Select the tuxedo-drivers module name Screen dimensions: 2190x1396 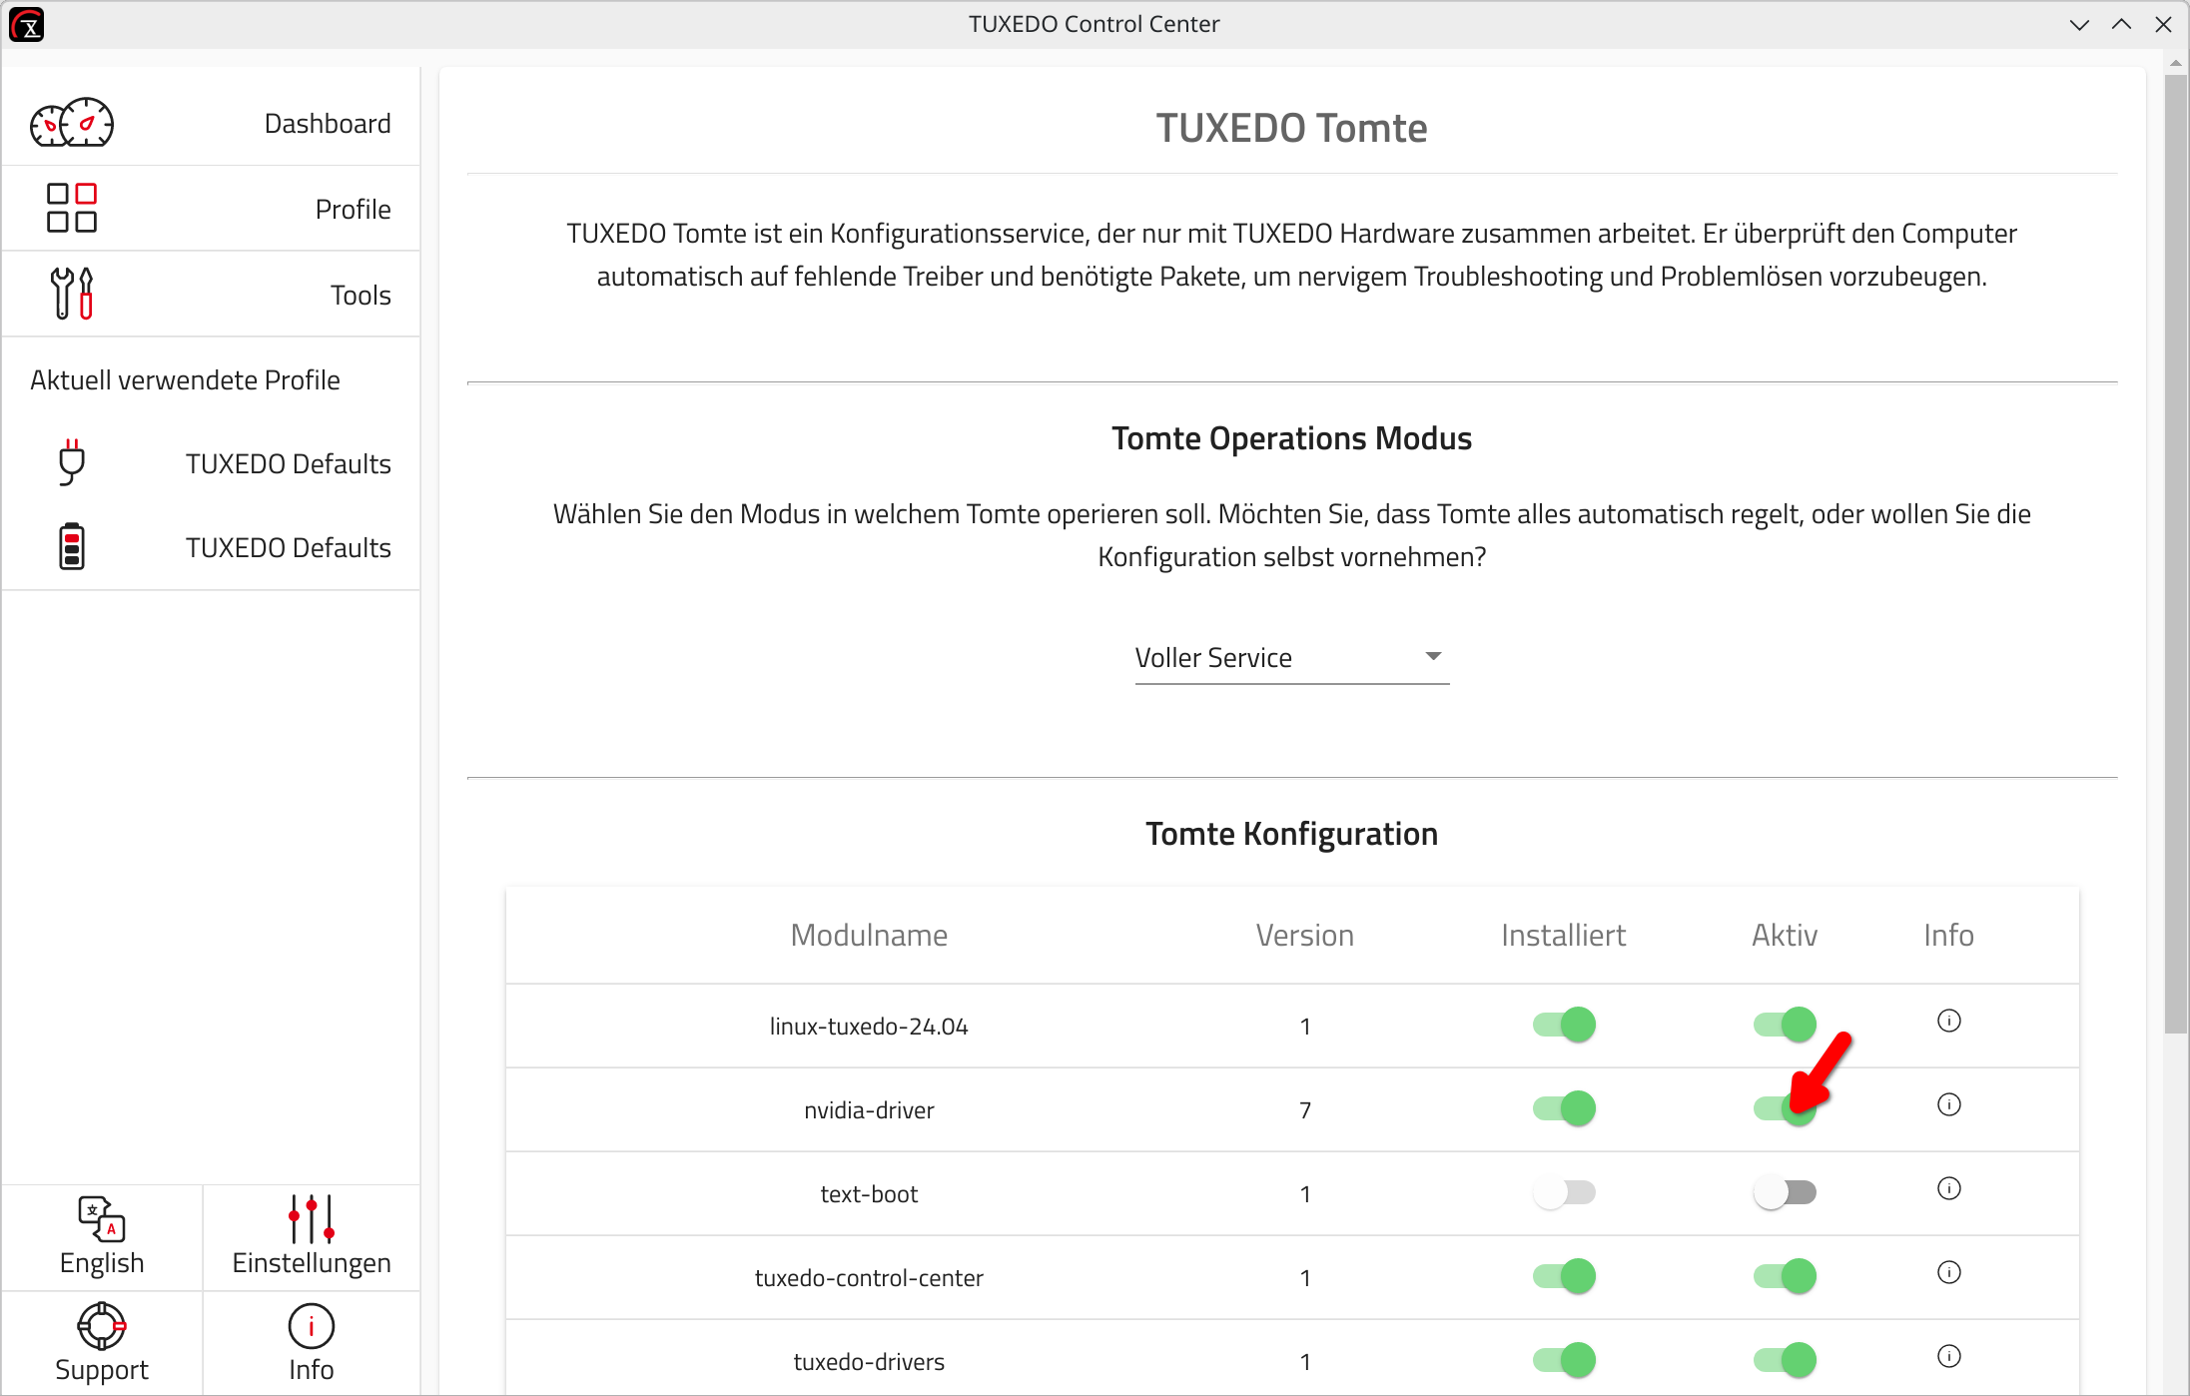tap(869, 1362)
